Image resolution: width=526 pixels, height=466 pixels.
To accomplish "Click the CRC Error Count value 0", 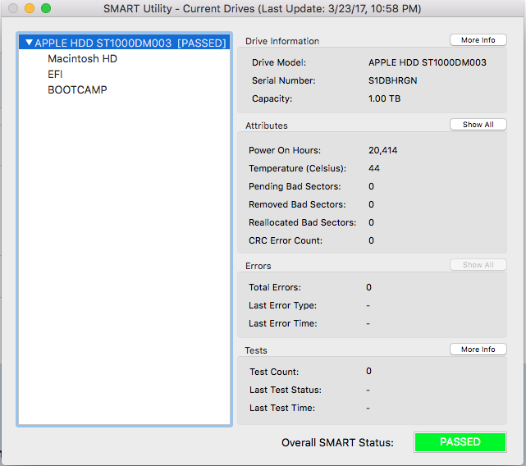I will click(371, 240).
